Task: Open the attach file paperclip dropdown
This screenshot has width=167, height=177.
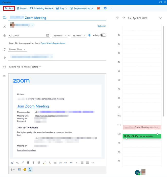Action: [13, 169]
